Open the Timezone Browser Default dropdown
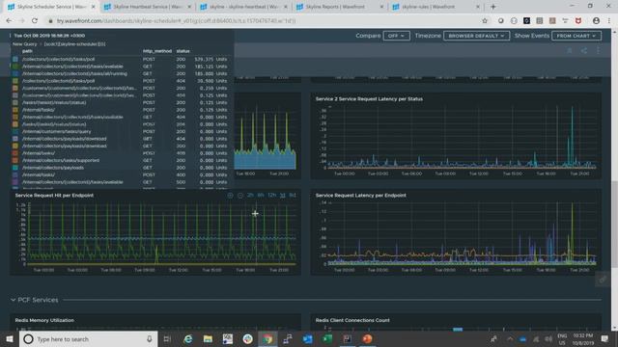 [x=476, y=36]
